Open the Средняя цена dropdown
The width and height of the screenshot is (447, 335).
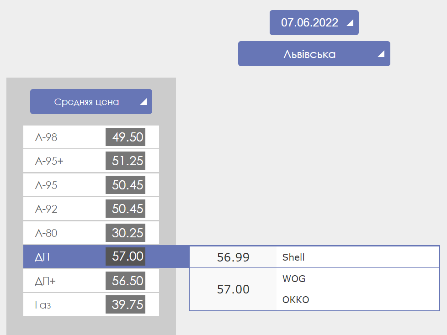[x=90, y=102]
